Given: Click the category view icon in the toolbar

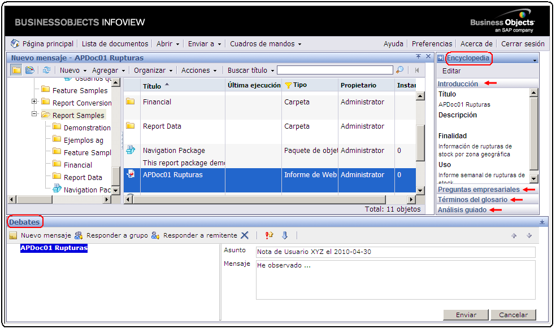Looking at the screenshot, I should 30,70.
